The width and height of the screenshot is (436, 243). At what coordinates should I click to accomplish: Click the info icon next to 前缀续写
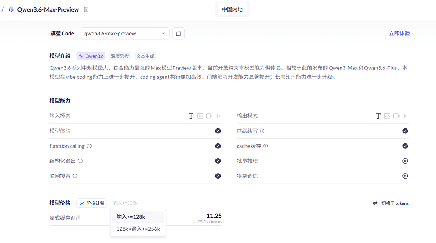tap(262, 131)
